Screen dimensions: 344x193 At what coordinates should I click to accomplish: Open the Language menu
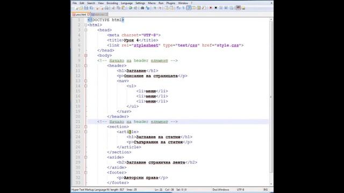(127, 3)
